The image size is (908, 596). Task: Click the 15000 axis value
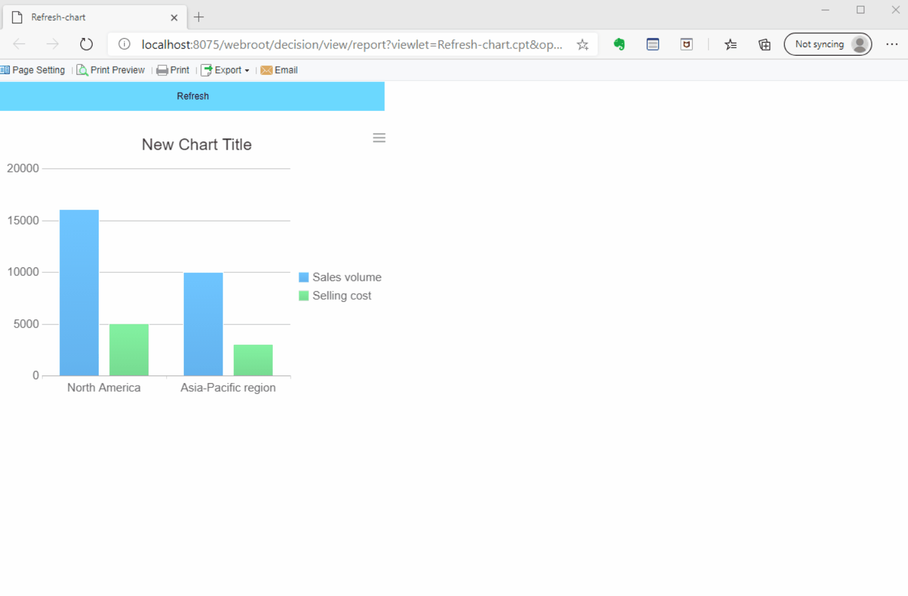pos(23,220)
